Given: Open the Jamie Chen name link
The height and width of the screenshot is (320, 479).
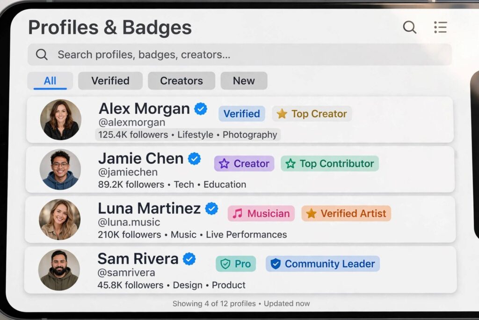Looking at the screenshot, I should pos(141,158).
